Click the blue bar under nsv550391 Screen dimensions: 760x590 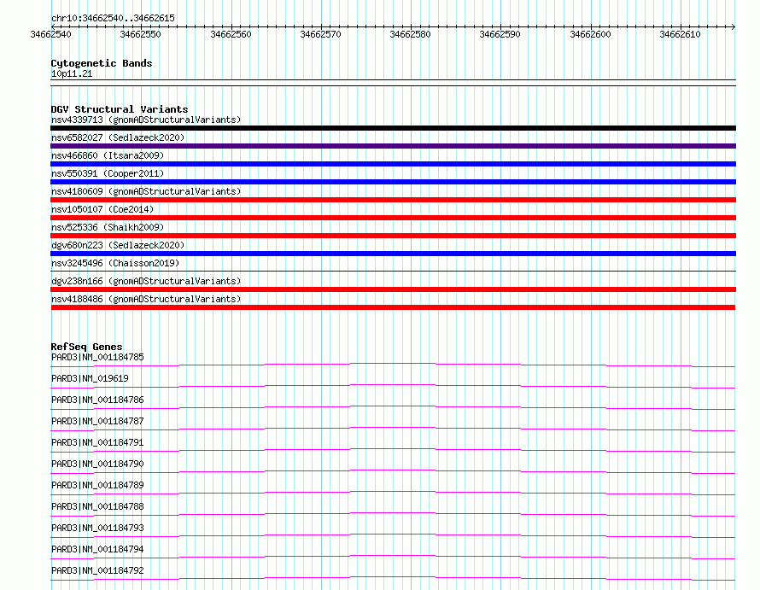pos(393,182)
